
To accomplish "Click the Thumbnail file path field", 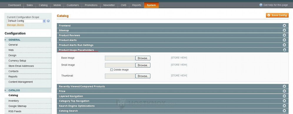I will tap(120, 76).
